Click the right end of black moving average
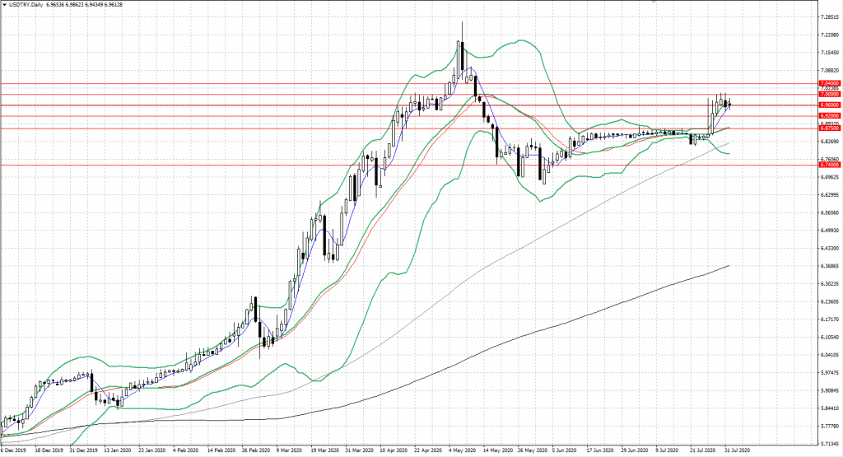Image resolution: width=843 pixels, height=457 pixels. click(x=729, y=265)
